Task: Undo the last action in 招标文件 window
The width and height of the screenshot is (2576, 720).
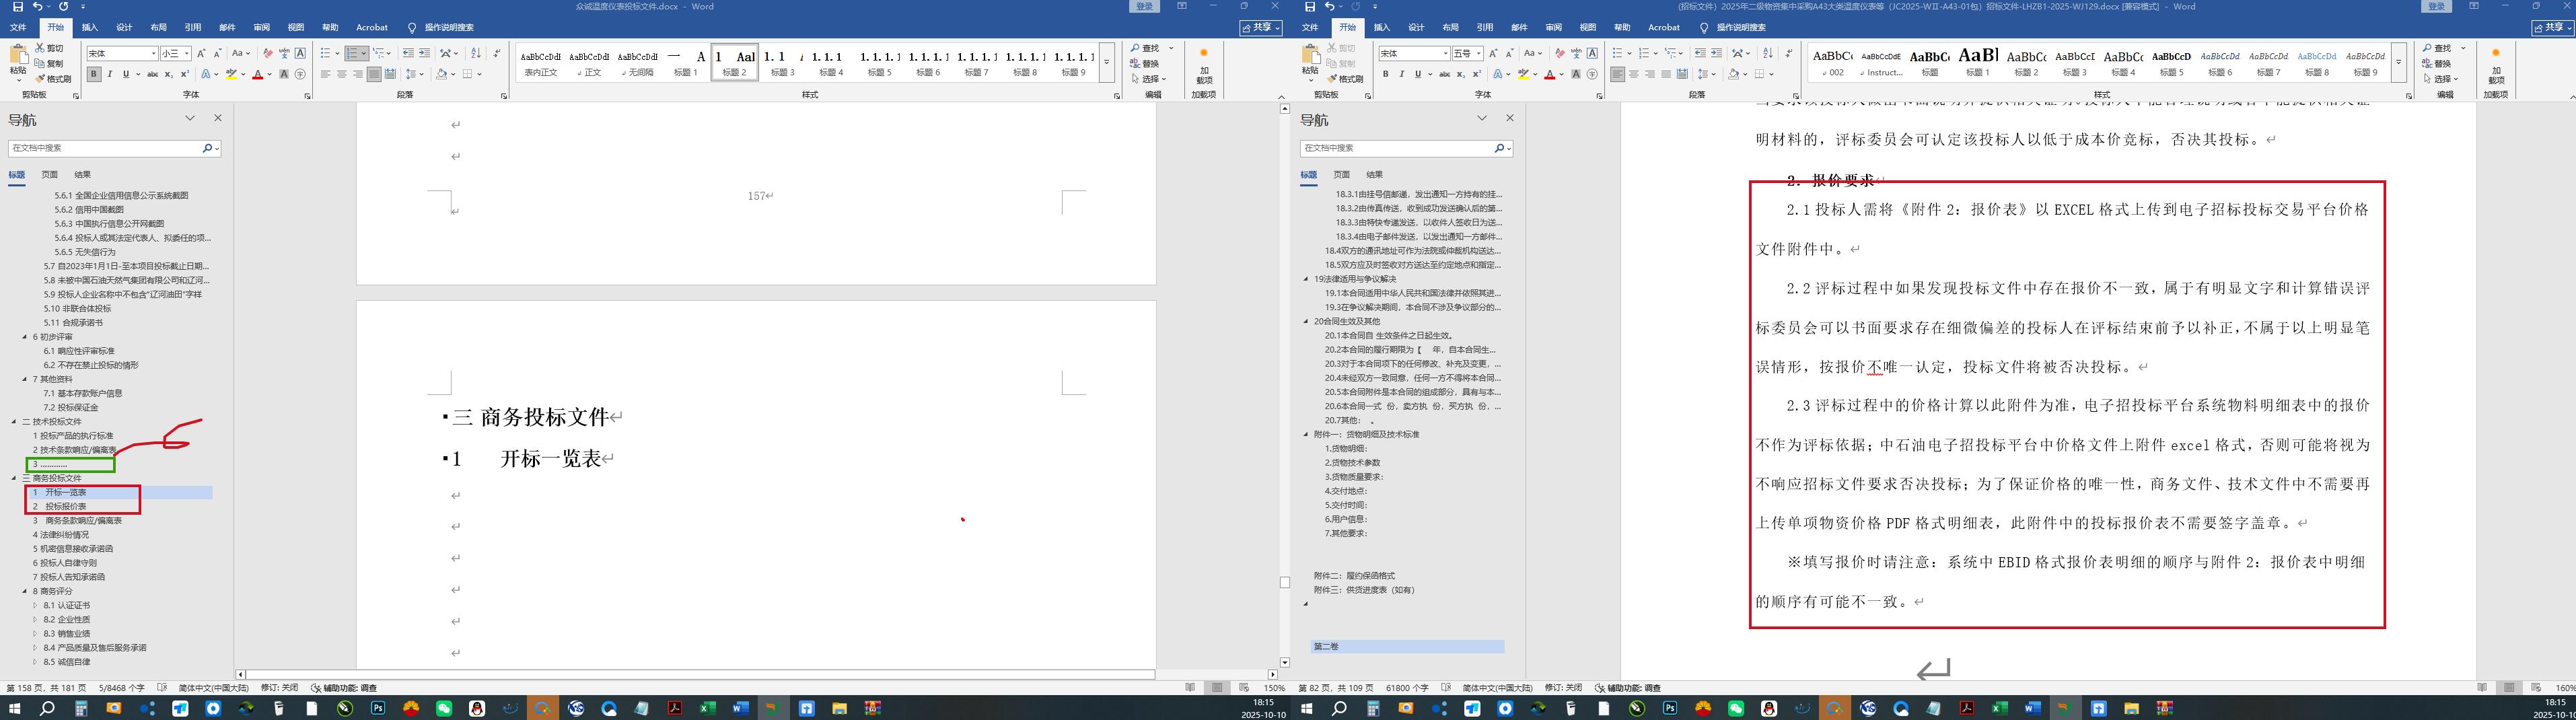Action: pyautogui.click(x=1330, y=7)
